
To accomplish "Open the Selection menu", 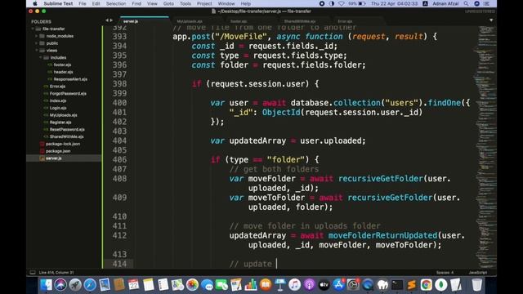I will 116,3.
